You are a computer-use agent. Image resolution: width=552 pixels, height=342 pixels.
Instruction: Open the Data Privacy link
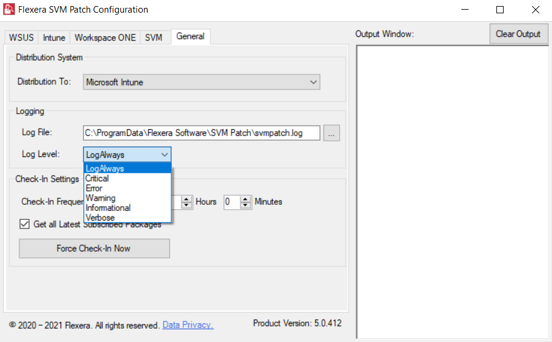(187, 325)
